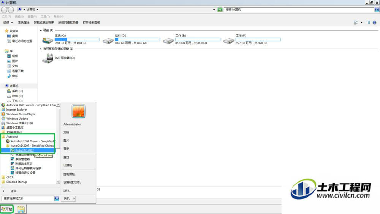Click the Start menu search magnifier icon

click(x=57, y=198)
